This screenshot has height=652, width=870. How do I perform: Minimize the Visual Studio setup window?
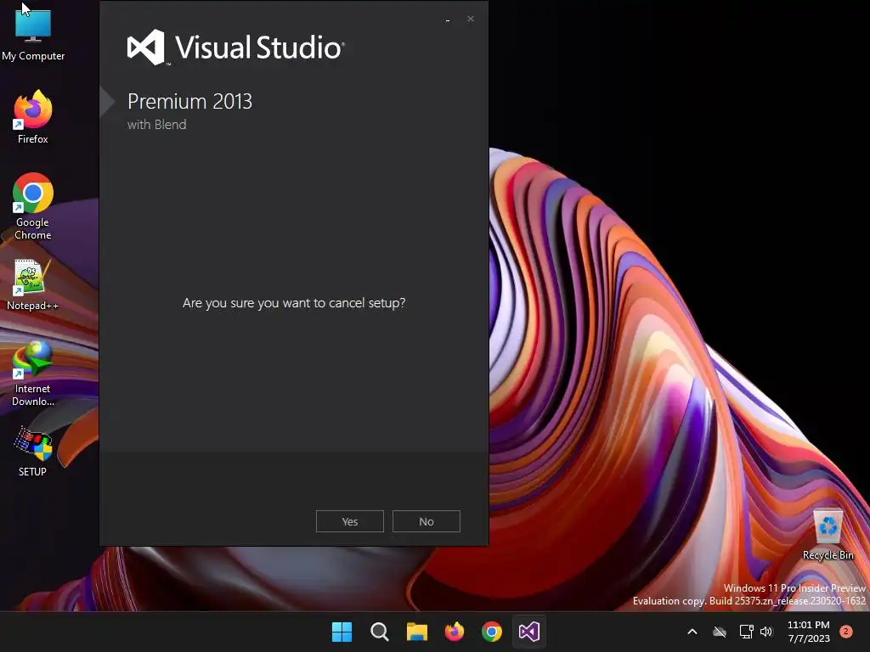(x=448, y=20)
